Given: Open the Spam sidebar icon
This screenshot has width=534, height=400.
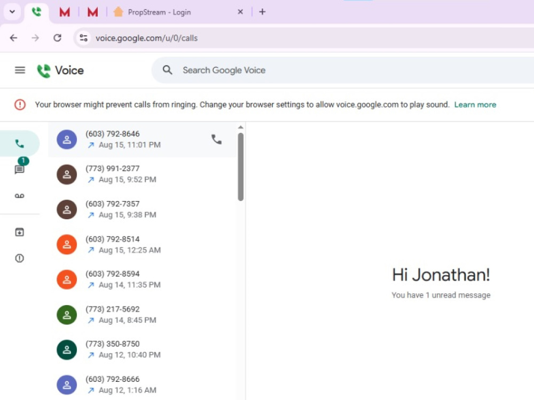Looking at the screenshot, I should point(19,259).
